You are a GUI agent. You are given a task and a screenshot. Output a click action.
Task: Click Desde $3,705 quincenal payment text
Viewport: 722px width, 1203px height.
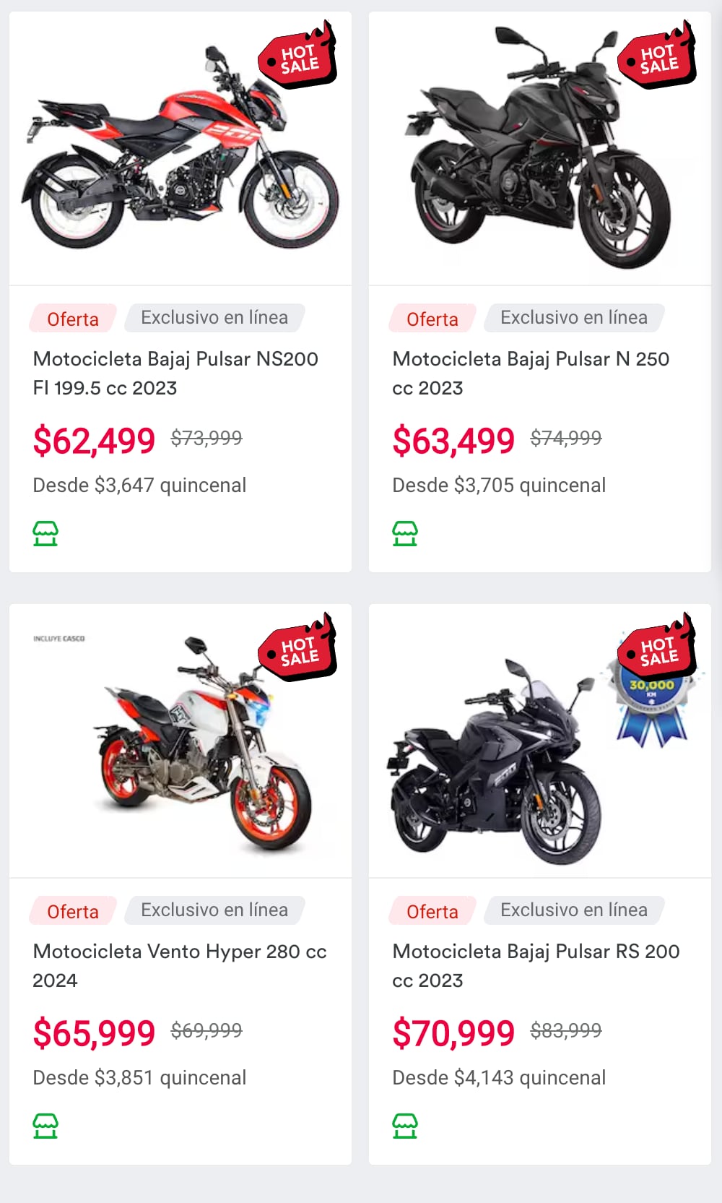click(x=499, y=485)
